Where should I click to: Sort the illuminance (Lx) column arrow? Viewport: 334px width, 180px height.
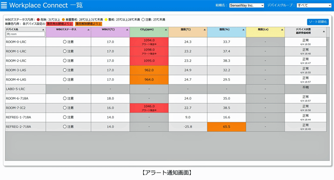[x=282, y=30]
